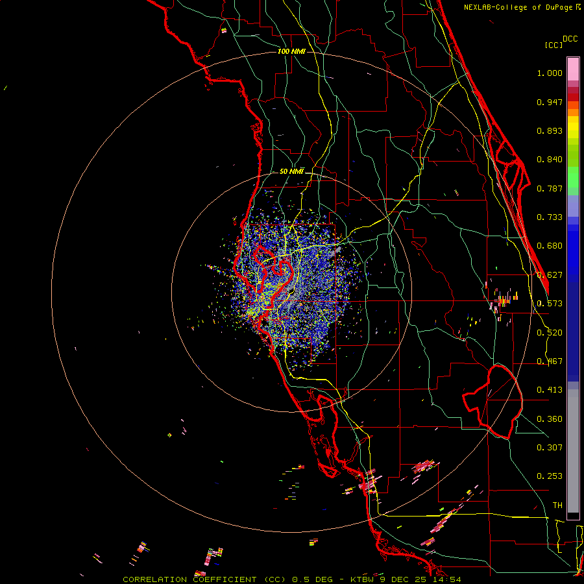Pick the pink top color bar segment

pyautogui.click(x=573, y=69)
